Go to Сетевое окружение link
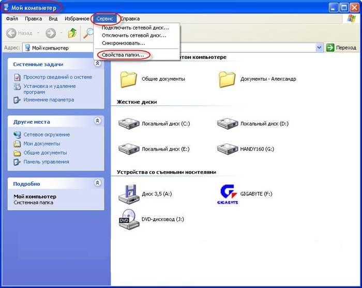 click(47, 134)
